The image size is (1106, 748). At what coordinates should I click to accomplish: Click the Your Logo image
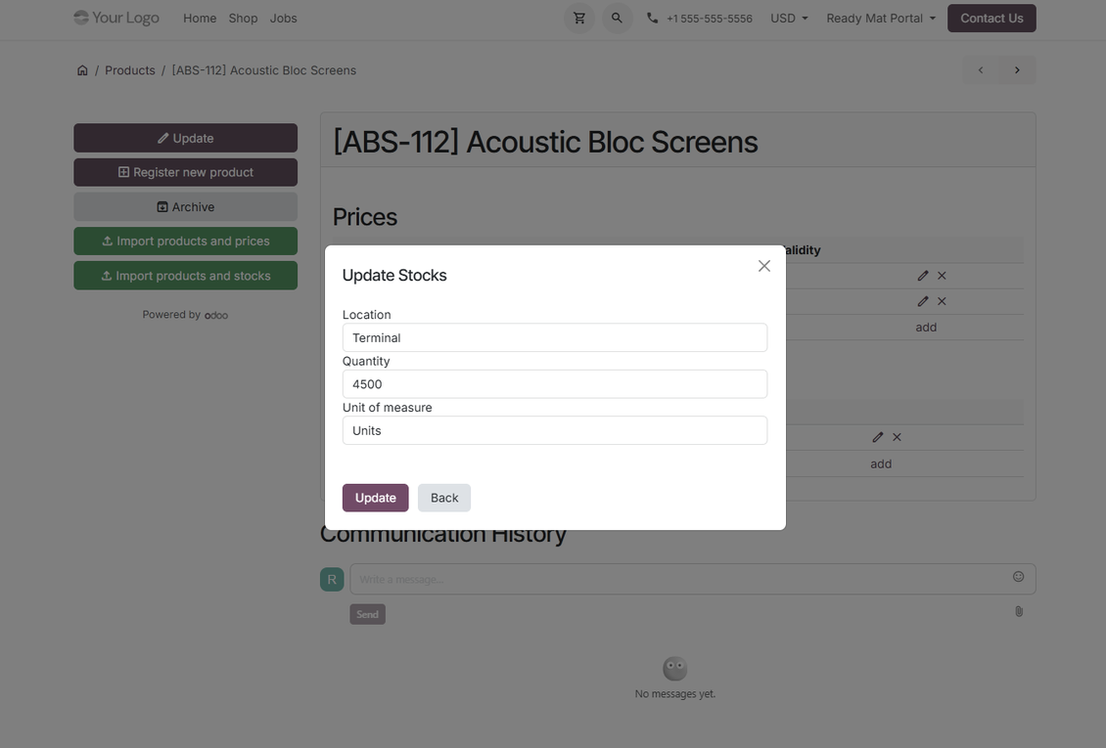116,18
